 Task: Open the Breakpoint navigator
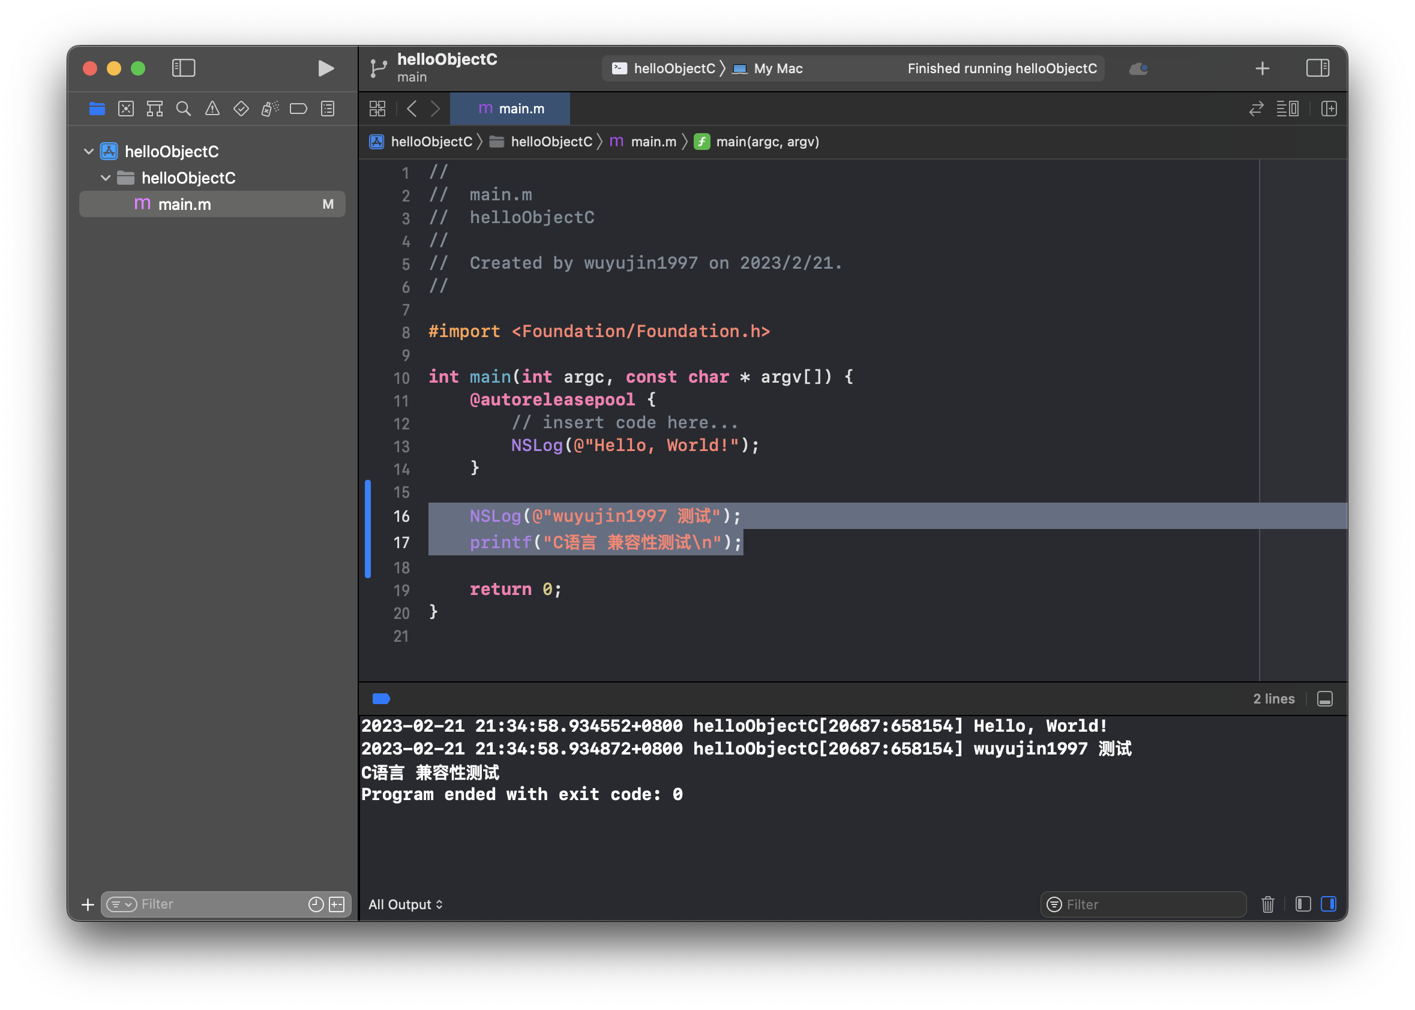(x=298, y=109)
